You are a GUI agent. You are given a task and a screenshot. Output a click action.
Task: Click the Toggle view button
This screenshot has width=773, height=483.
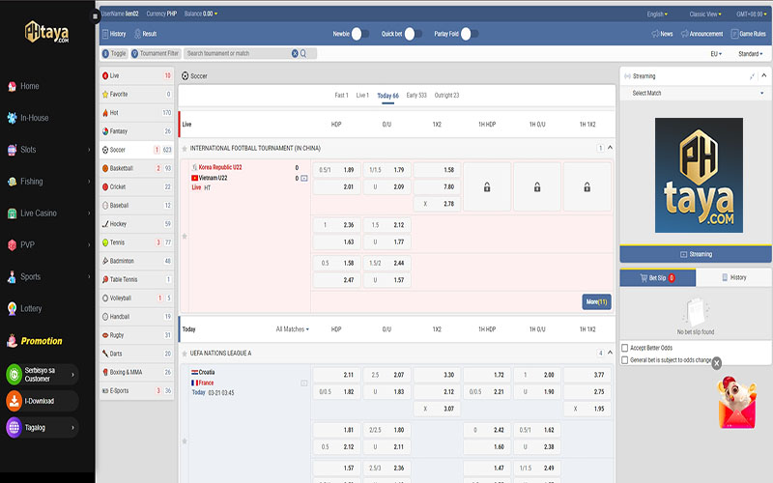tap(114, 53)
